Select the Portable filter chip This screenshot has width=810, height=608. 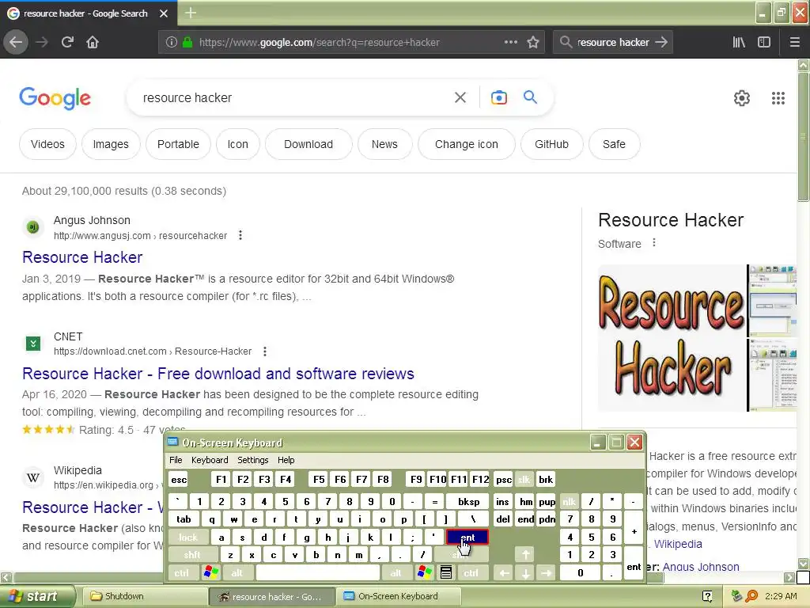click(x=178, y=144)
